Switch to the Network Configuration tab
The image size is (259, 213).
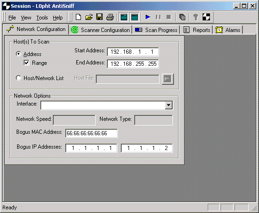(x=36, y=29)
